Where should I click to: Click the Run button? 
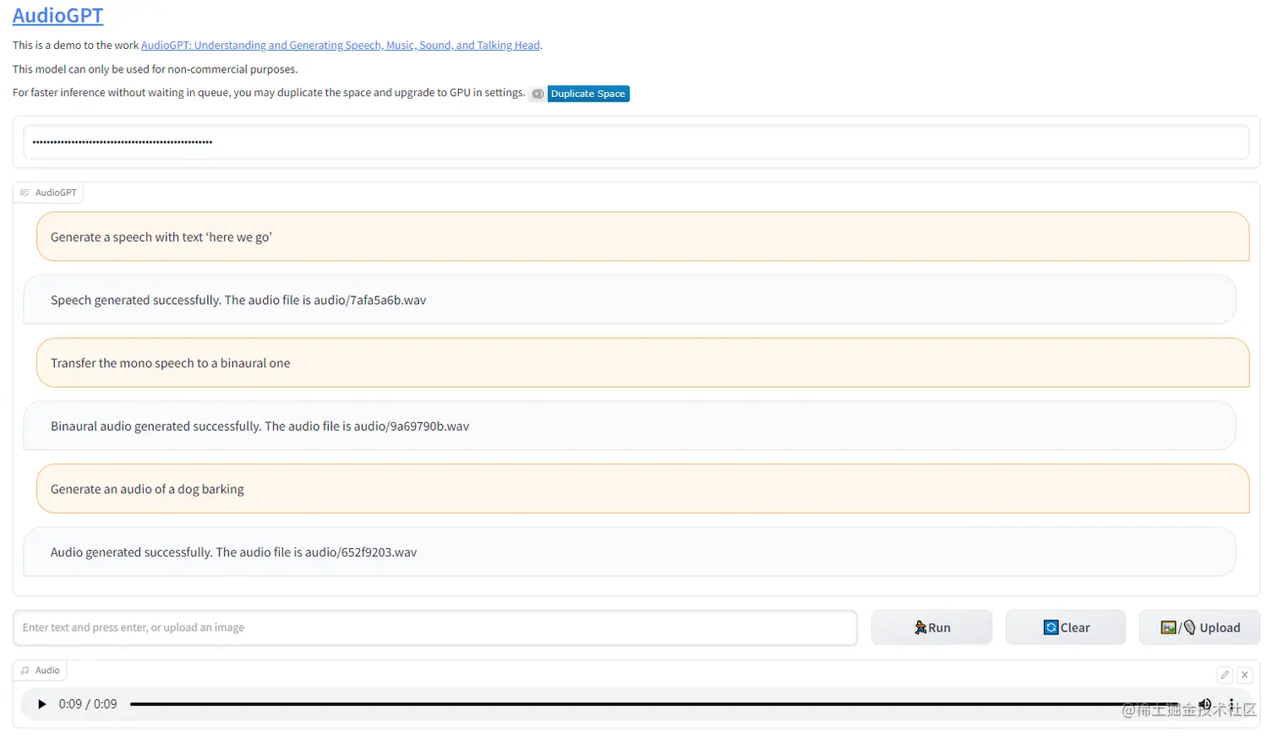pyautogui.click(x=931, y=628)
